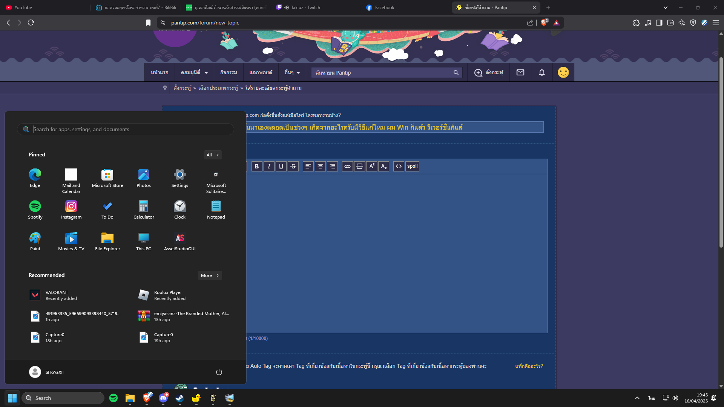Open the To Do app
724x407 pixels.
click(x=107, y=210)
